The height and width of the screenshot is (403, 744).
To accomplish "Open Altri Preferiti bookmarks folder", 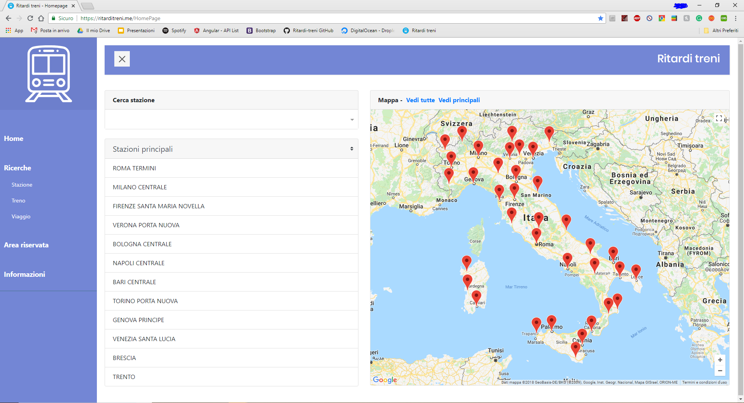I will tap(721, 31).
